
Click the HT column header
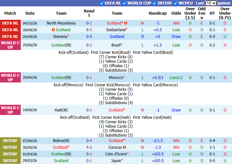point(212,13)
